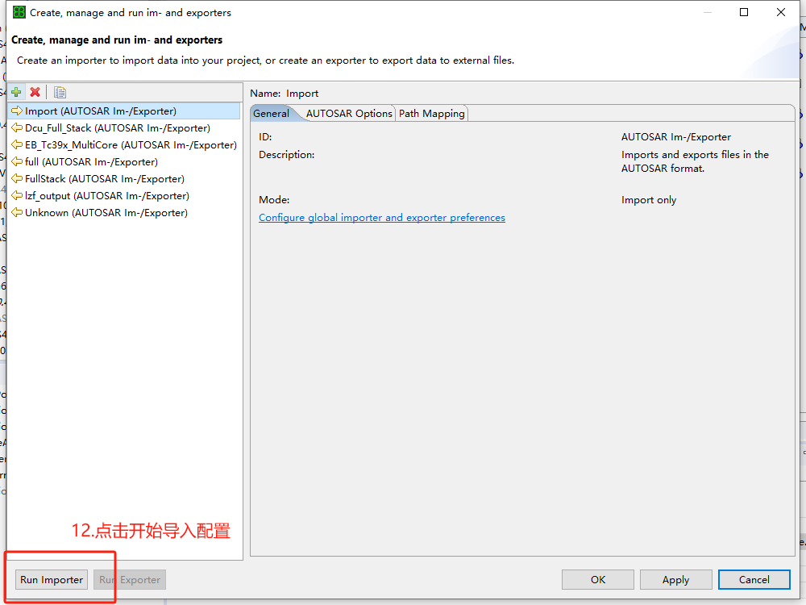Select the FullStack importer entry
The height and width of the screenshot is (605, 806).
(x=104, y=179)
